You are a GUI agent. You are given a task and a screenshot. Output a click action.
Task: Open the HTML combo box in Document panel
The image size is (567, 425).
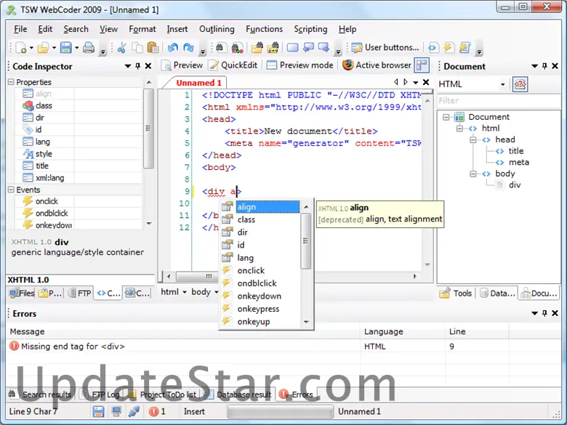pos(472,84)
